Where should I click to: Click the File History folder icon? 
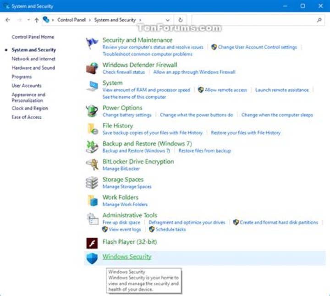click(93, 129)
